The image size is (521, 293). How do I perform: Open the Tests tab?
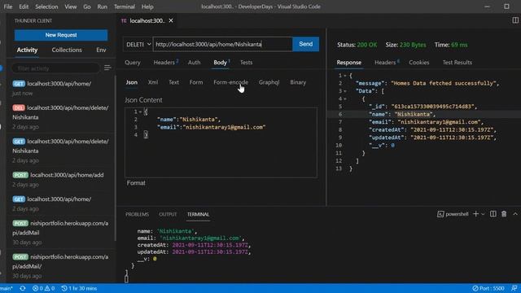[x=246, y=63]
